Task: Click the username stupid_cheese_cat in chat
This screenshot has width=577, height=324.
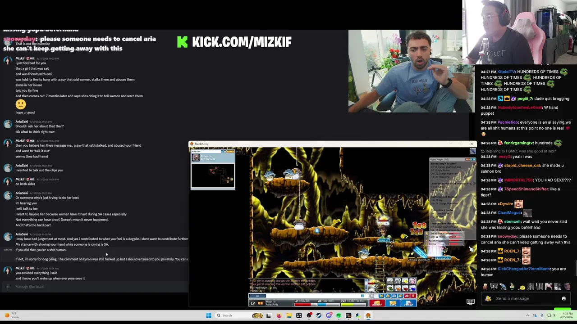Action: pyautogui.click(x=522, y=166)
